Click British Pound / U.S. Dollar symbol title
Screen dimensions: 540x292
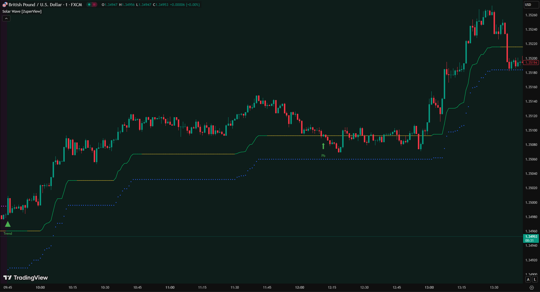pyautogui.click(x=35, y=5)
